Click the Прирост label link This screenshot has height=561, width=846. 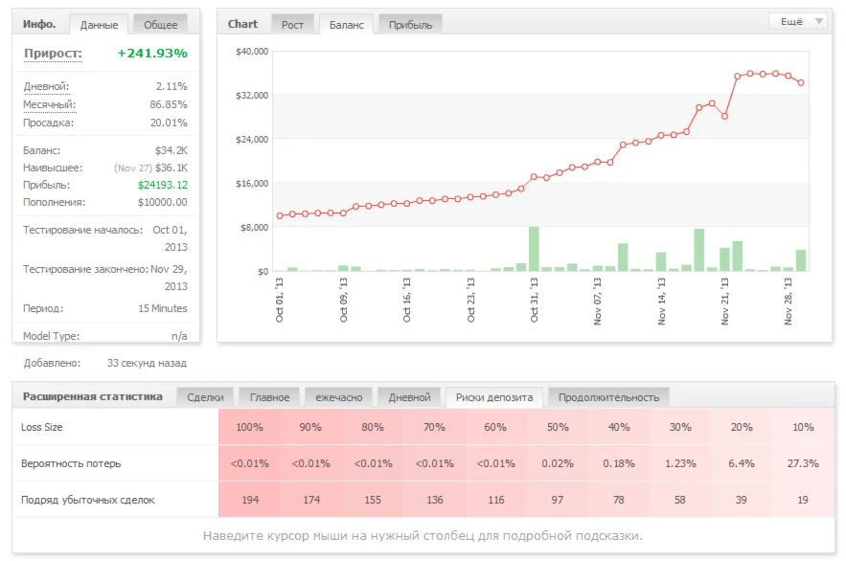[53, 54]
